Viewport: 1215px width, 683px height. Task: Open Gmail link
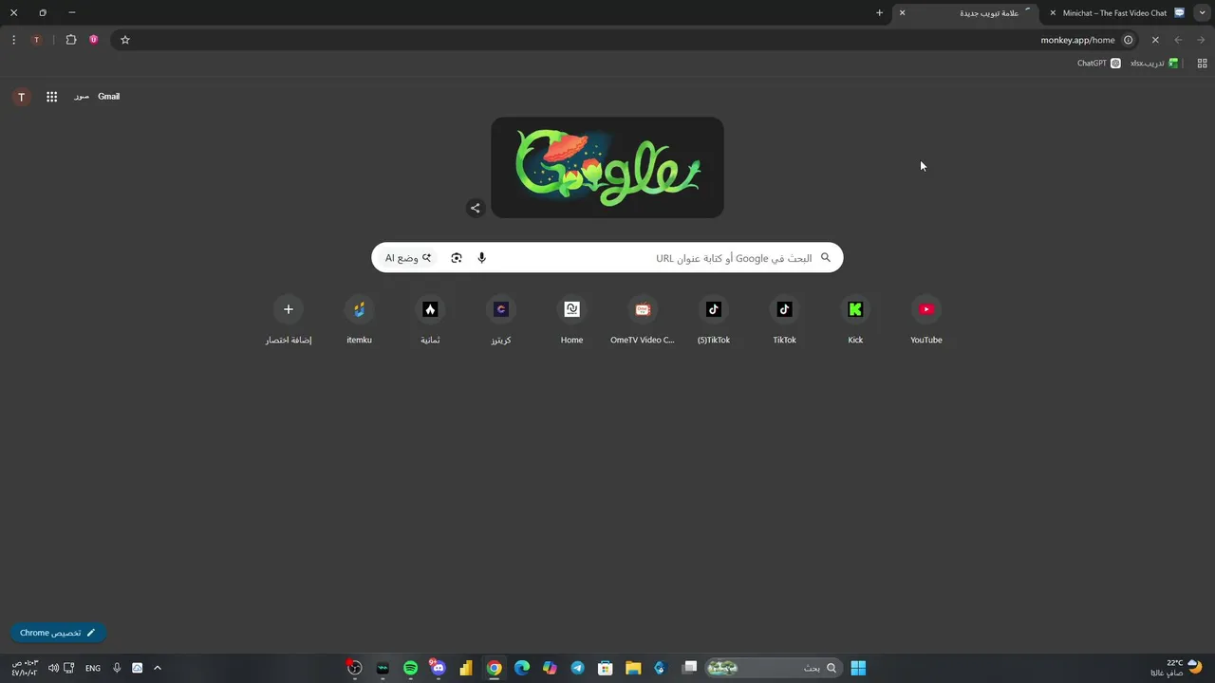click(108, 97)
